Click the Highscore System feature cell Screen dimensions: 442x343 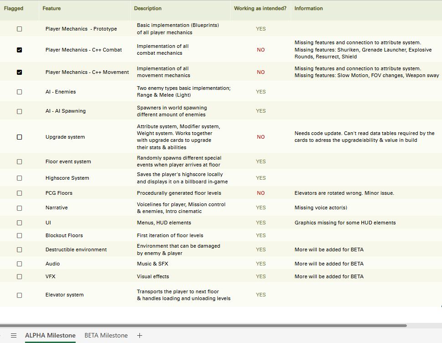point(67,178)
